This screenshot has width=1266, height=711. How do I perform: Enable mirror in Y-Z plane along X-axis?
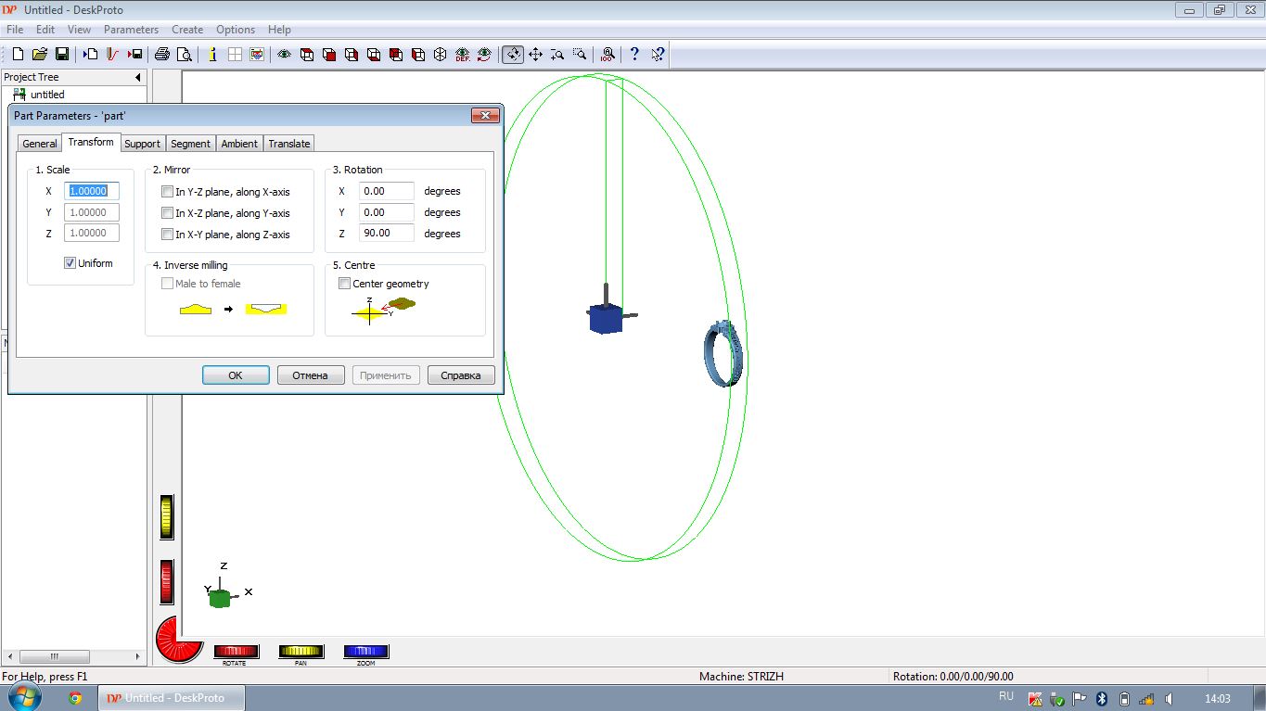pyautogui.click(x=168, y=192)
